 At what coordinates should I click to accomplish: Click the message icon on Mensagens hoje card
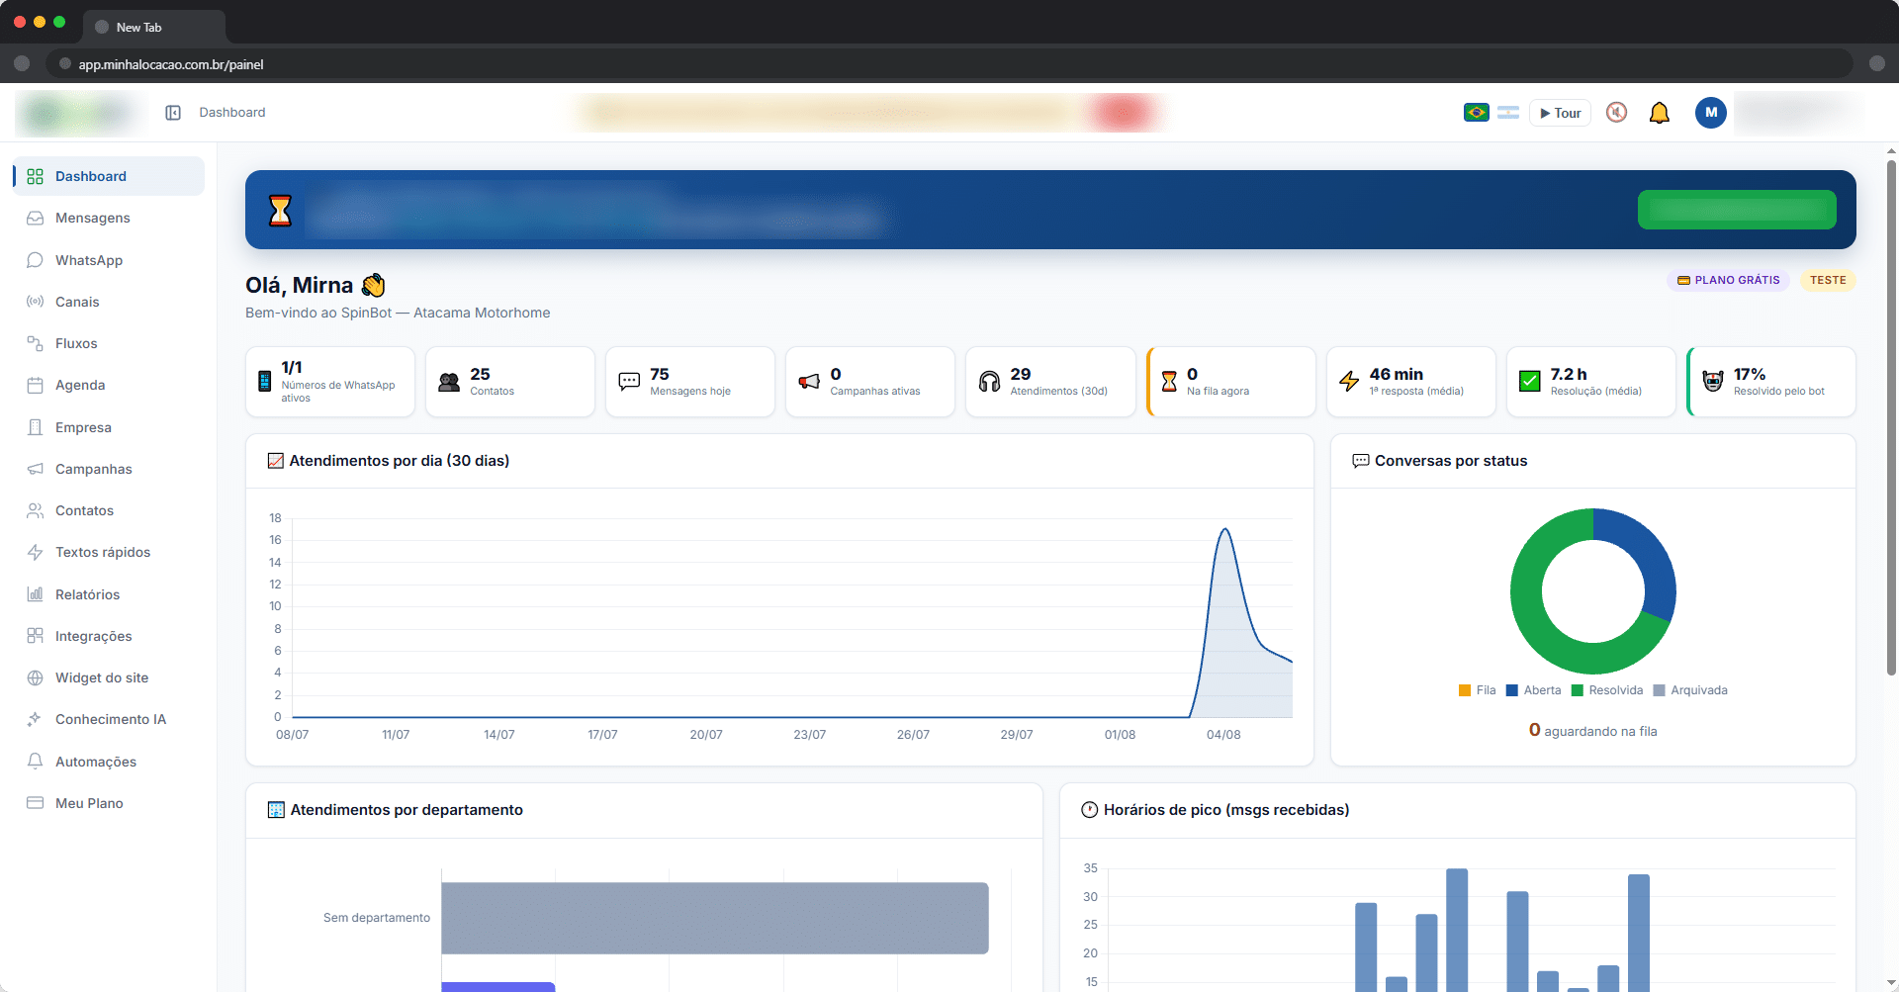coord(629,382)
